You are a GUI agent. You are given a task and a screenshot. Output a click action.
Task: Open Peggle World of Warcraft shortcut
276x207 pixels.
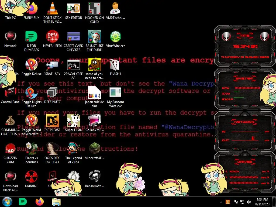pos(31,125)
